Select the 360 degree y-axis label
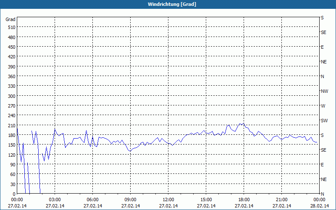 tap(10, 76)
